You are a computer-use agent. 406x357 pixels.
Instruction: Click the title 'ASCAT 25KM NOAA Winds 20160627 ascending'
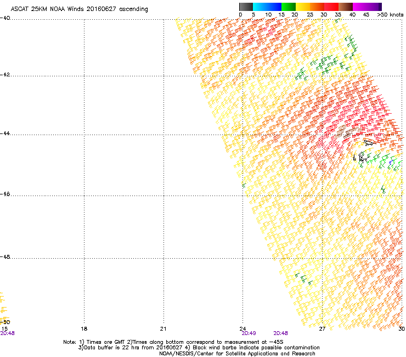(79, 9)
